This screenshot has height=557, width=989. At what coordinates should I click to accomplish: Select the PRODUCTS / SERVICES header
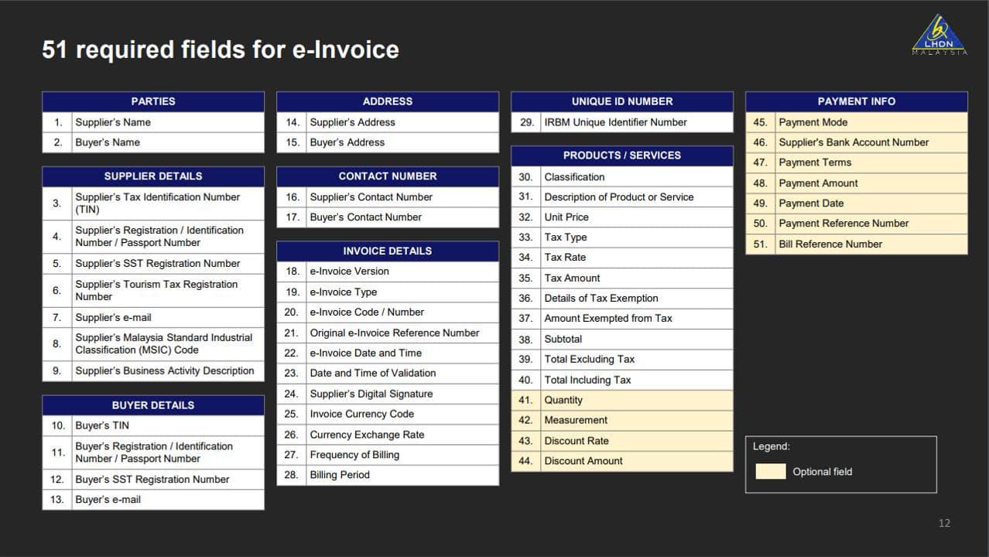click(x=622, y=155)
